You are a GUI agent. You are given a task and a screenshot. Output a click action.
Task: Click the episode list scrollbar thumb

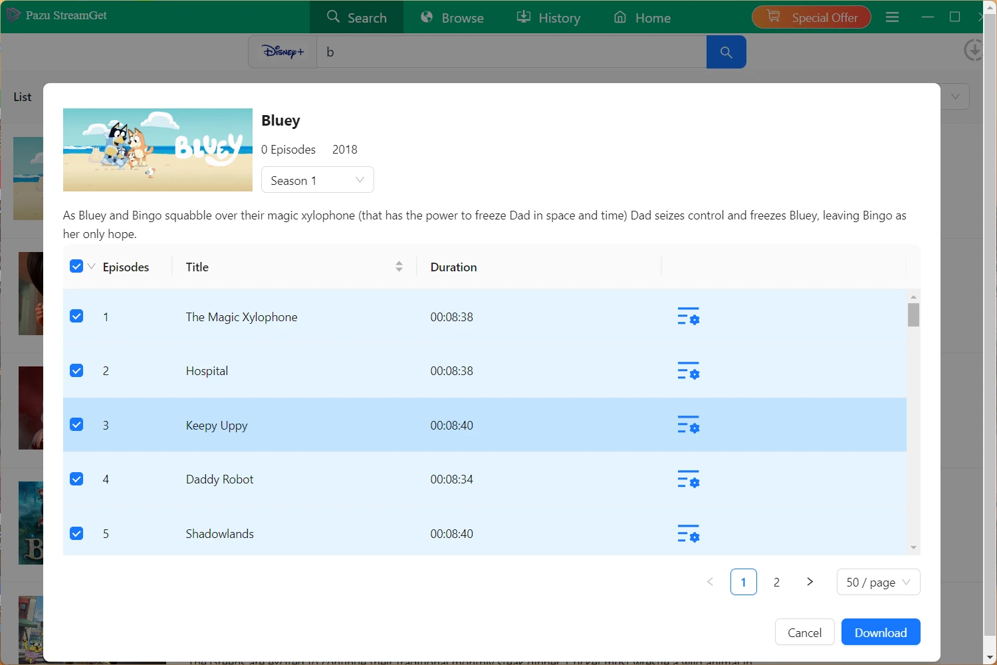(913, 315)
